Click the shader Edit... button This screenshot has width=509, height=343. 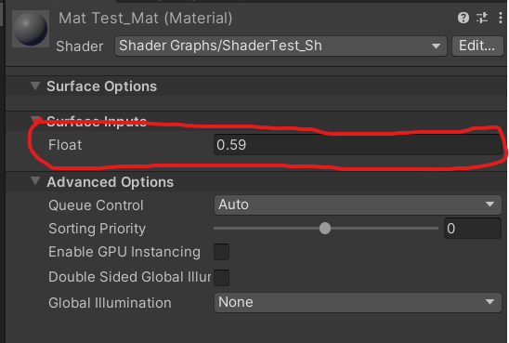pos(477,46)
